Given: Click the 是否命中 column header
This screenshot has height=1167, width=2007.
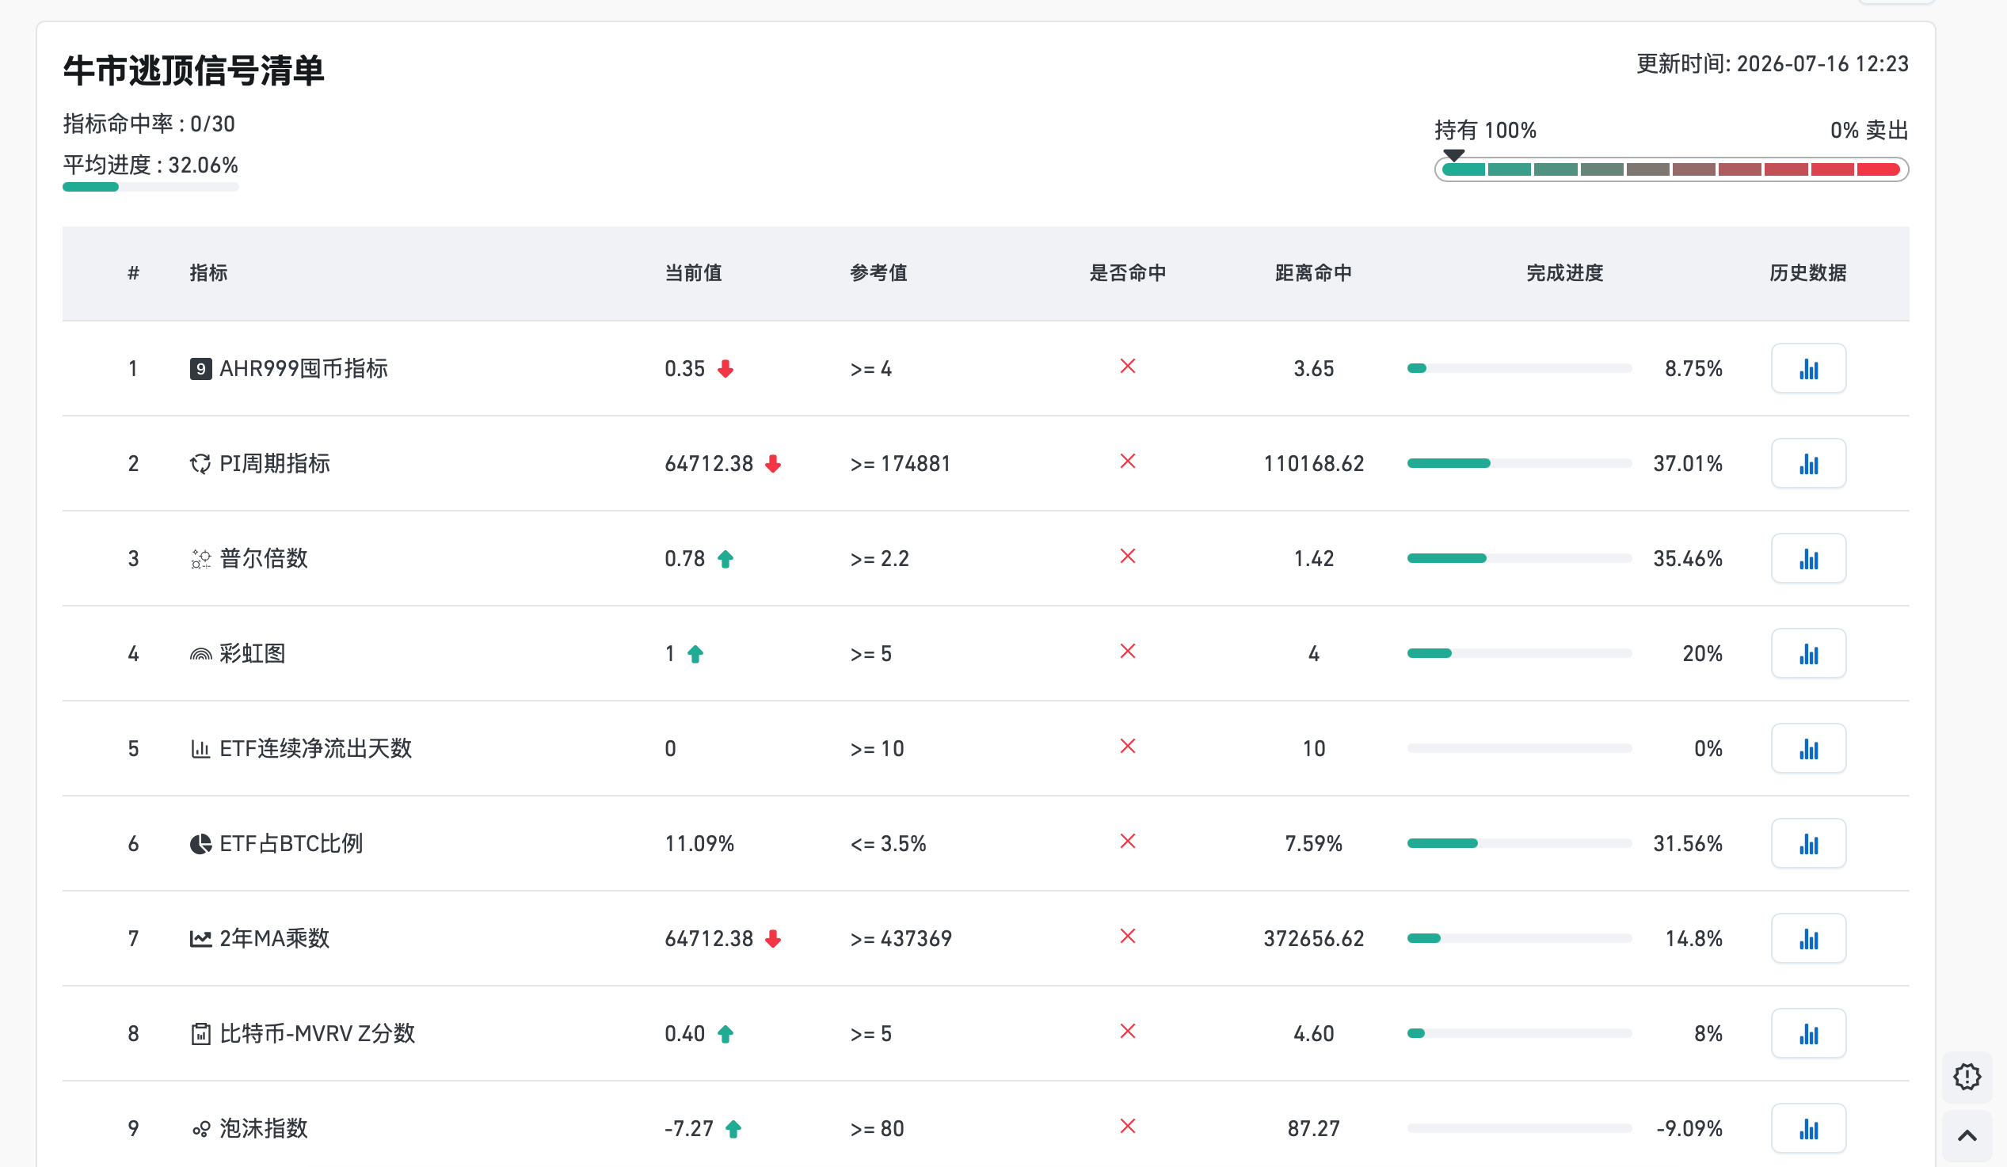Looking at the screenshot, I should tap(1127, 273).
